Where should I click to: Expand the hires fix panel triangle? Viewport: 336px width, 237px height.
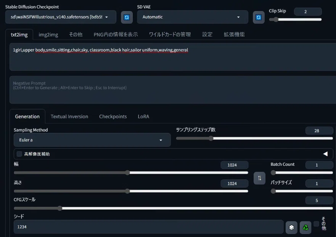tap(325, 154)
